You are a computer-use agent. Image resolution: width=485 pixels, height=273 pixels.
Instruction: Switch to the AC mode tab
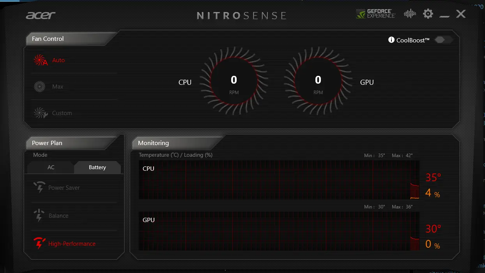51,167
